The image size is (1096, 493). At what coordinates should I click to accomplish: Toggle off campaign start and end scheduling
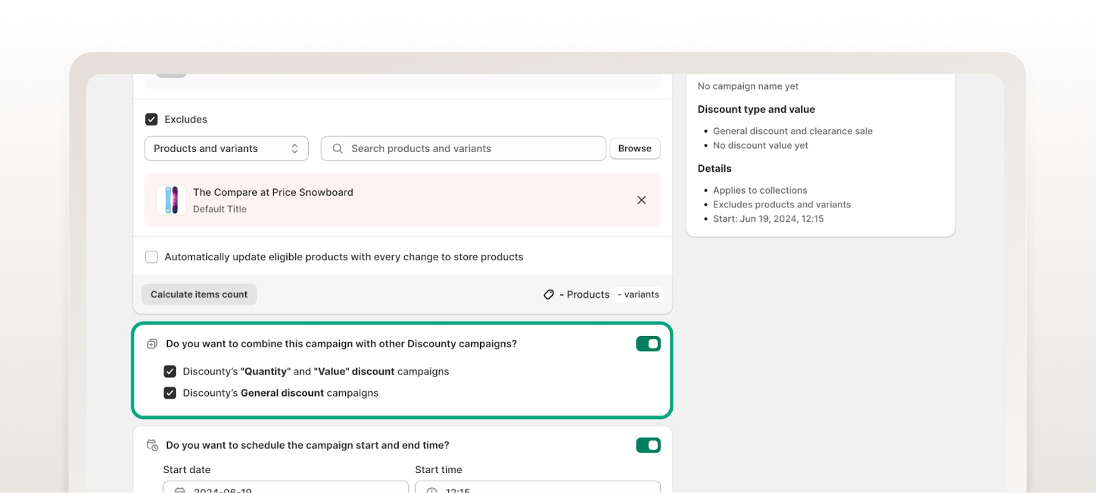(648, 445)
